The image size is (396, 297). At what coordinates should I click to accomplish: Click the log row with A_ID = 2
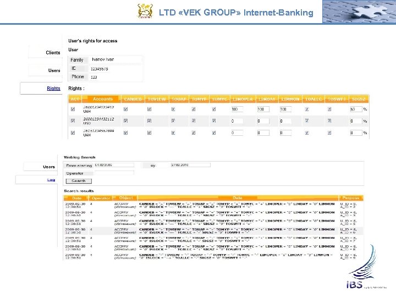[213, 205]
